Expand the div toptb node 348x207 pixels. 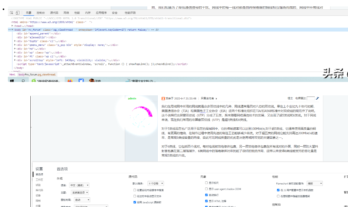coord(15,41)
